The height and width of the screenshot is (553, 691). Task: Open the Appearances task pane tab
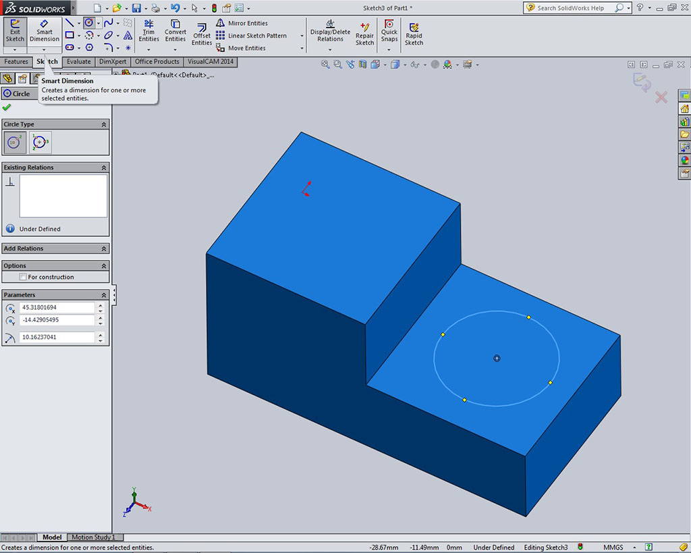684,160
